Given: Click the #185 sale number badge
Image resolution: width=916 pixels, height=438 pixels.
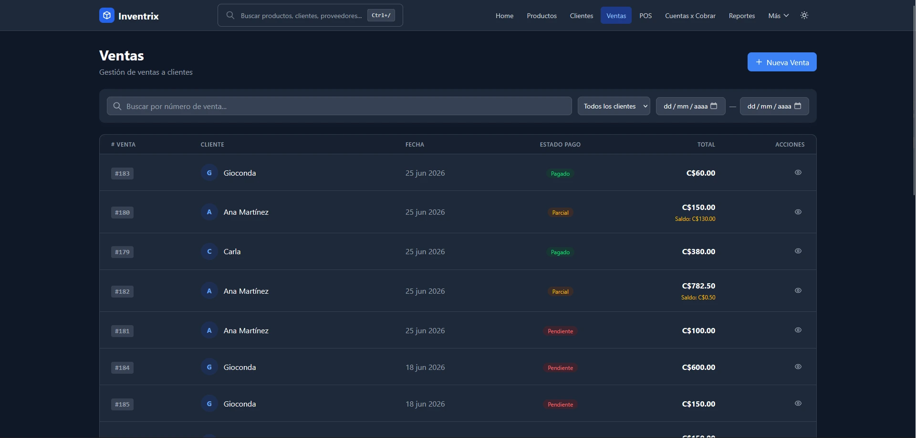Looking at the screenshot, I should pos(122,404).
